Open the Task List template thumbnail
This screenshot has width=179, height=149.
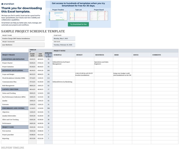pyautogui.click(x=78, y=16)
